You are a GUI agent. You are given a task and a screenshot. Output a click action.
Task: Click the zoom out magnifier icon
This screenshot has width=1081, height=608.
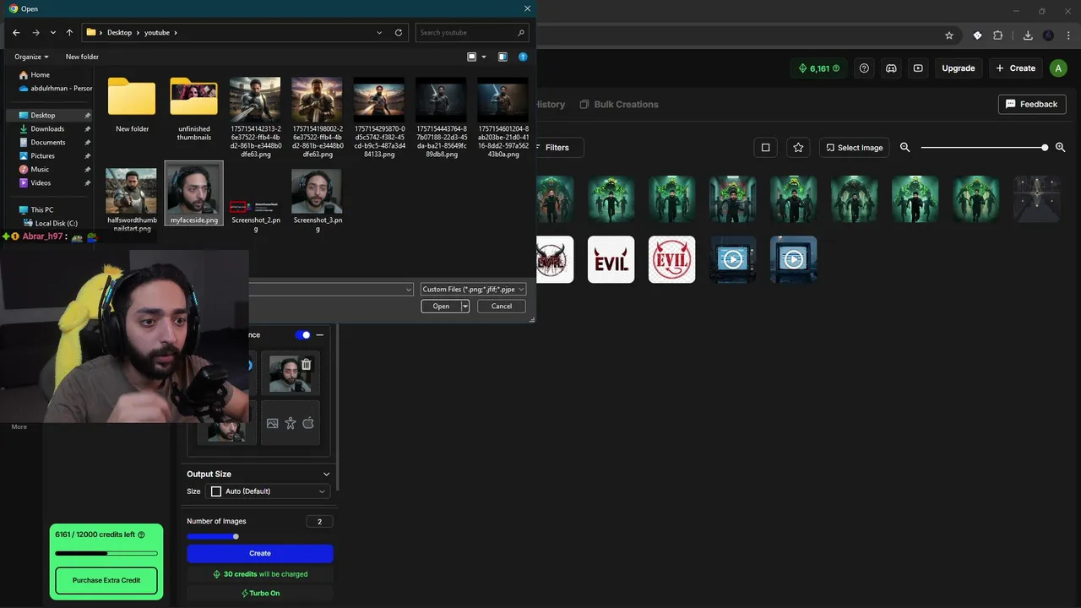904,147
